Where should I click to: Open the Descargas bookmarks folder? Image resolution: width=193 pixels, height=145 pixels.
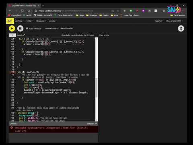92,15
